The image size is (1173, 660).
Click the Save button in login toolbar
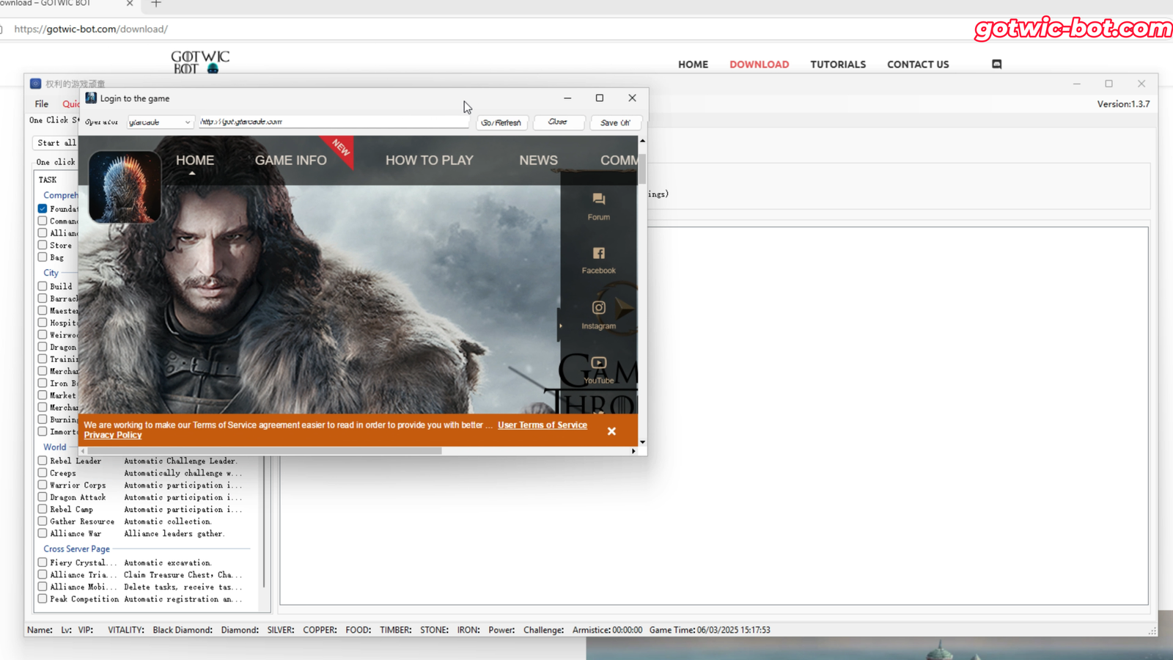pyautogui.click(x=615, y=122)
